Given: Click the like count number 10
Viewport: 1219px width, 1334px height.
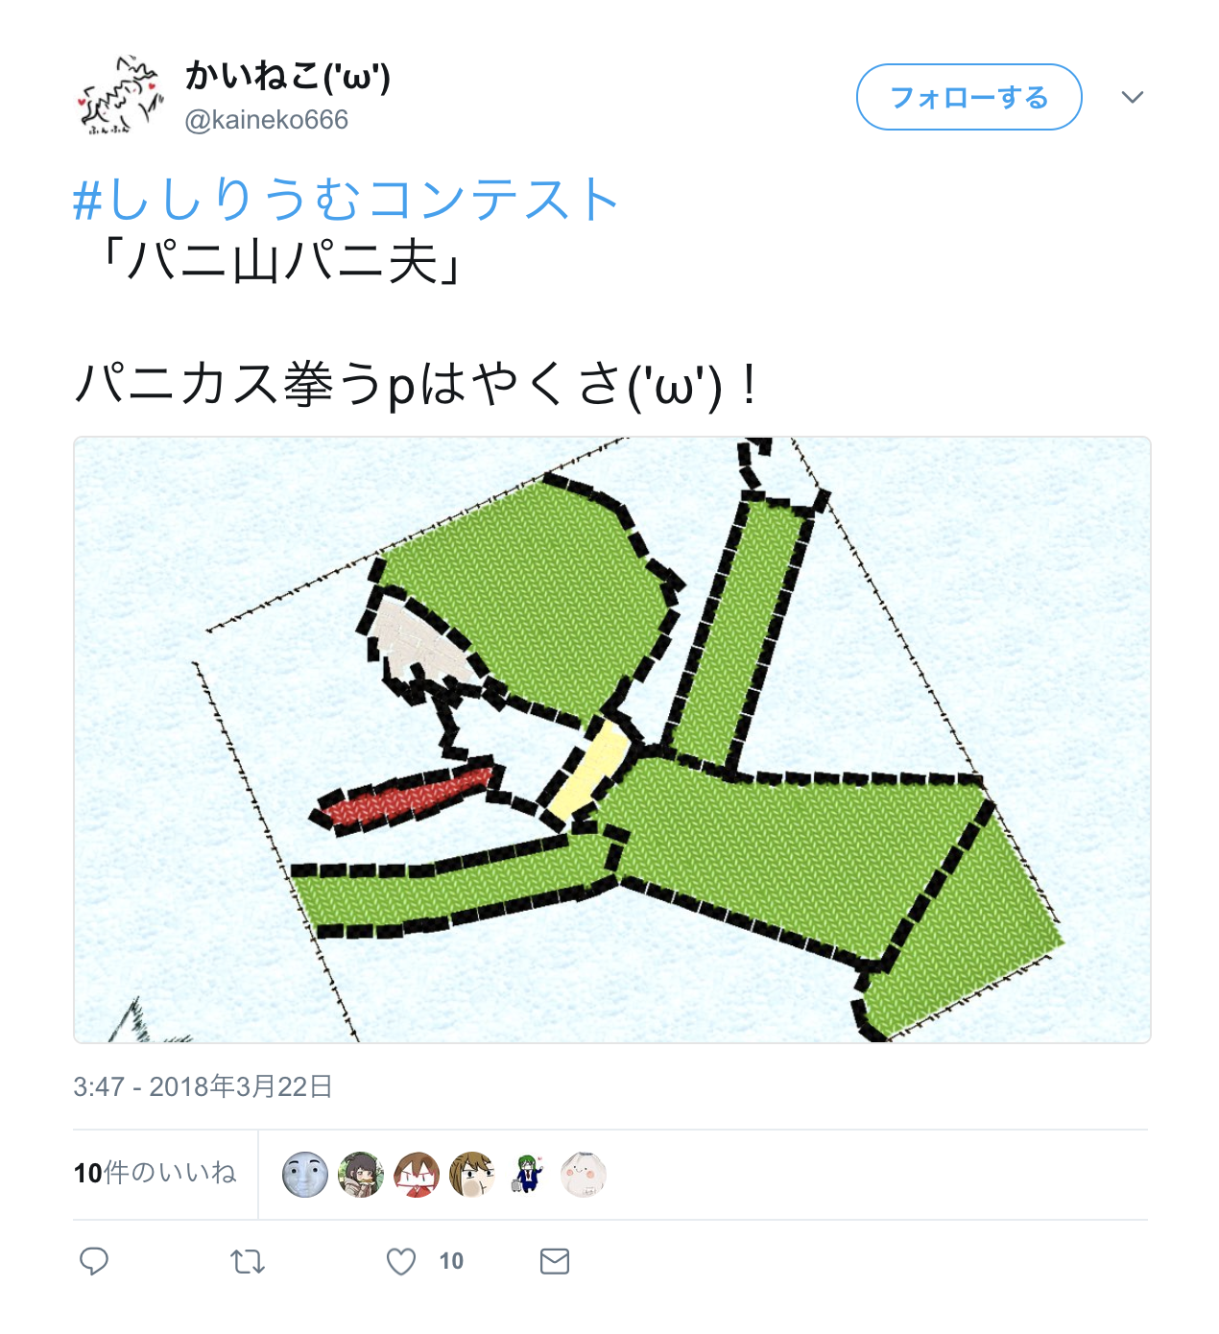Looking at the screenshot, I should pyautogui.click(x=451, y=1261).
